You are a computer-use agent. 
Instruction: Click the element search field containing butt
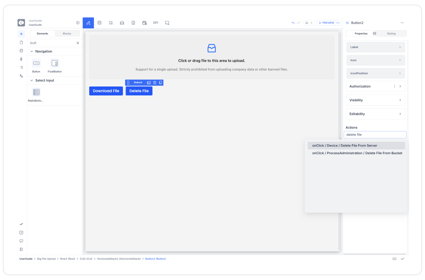pyautogui.click(x=52, y=43)
